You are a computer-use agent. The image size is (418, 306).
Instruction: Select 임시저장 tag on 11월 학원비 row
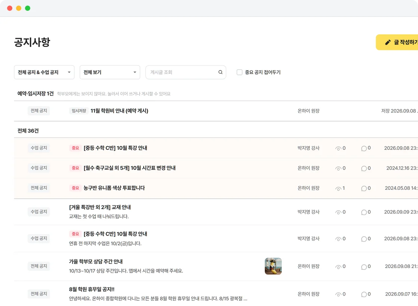79,111
